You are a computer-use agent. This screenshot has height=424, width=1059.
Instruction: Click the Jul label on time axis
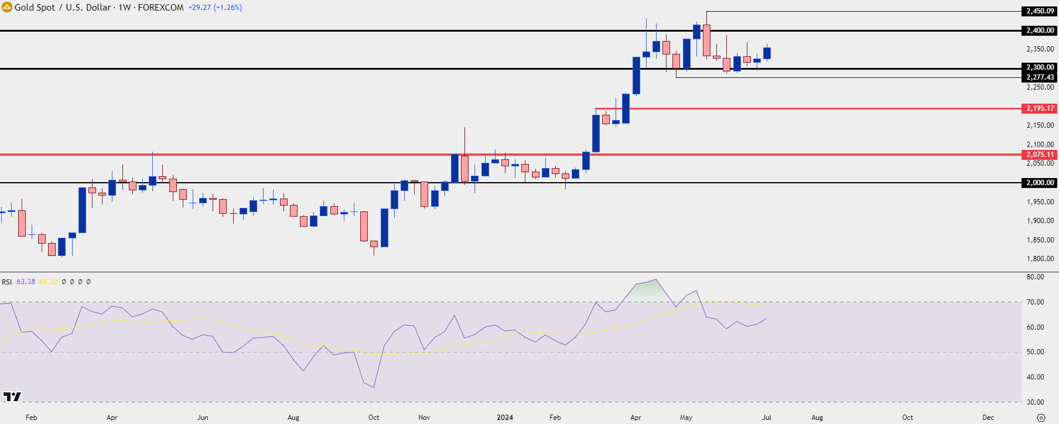tap(767, 418)
